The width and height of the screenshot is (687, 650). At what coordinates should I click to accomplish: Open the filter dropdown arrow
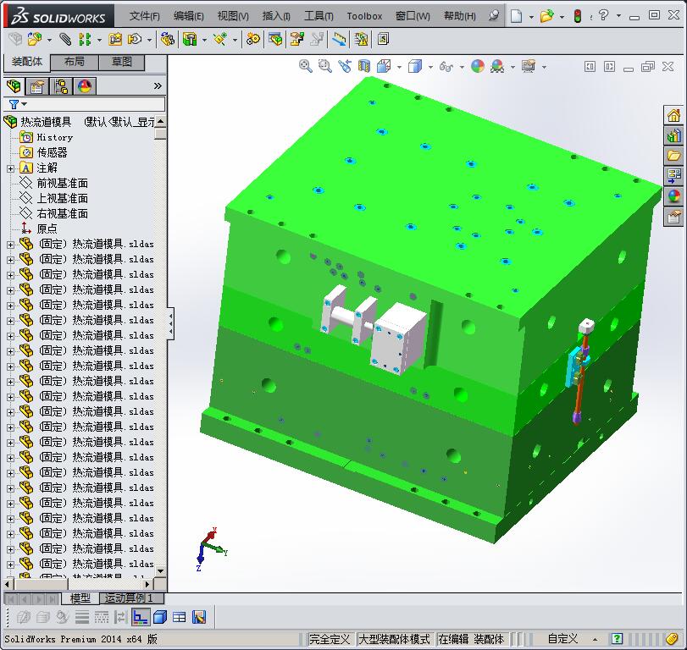pyautogui.click(x=25, y=103)
